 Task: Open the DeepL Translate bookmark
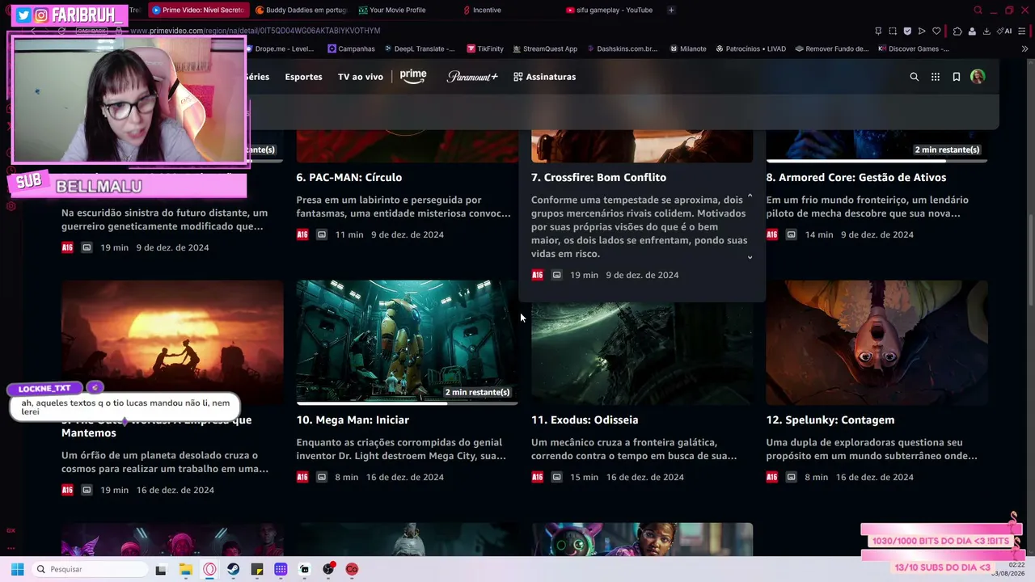[x=419, y=48]
